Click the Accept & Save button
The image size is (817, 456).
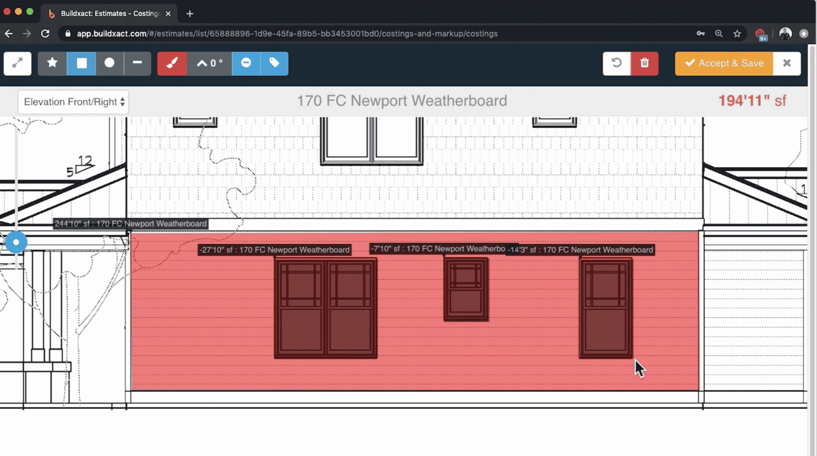click(723, 63)
